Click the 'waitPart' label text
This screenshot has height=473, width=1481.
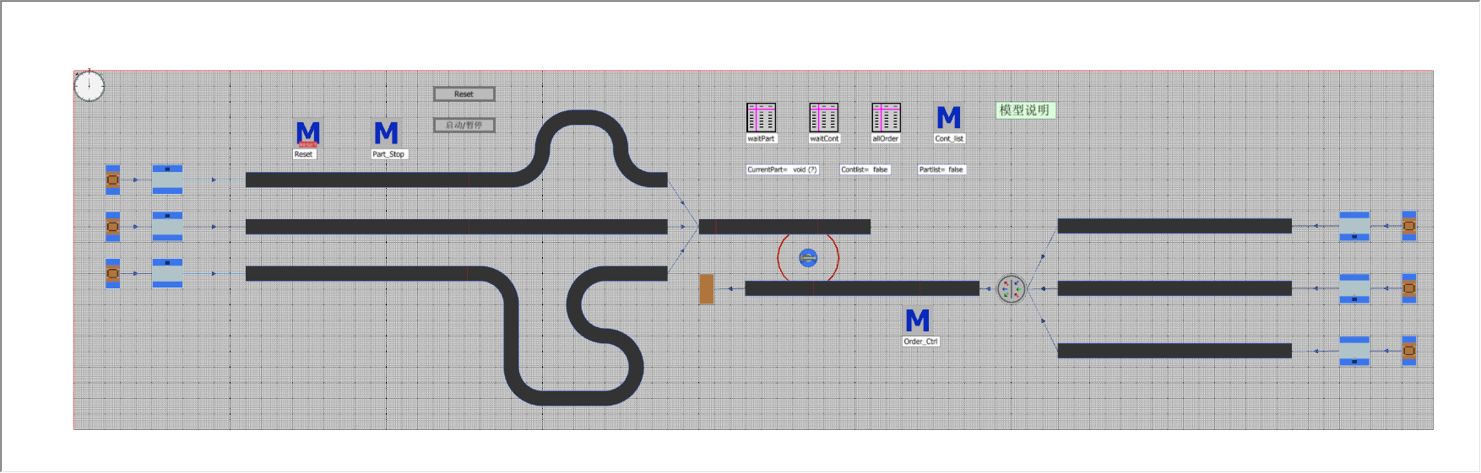(x=761, y=138)
